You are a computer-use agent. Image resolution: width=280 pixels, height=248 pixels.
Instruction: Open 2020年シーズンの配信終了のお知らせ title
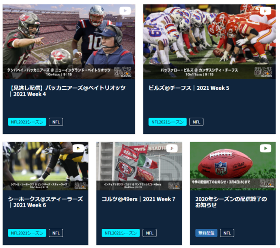[231, 202]
